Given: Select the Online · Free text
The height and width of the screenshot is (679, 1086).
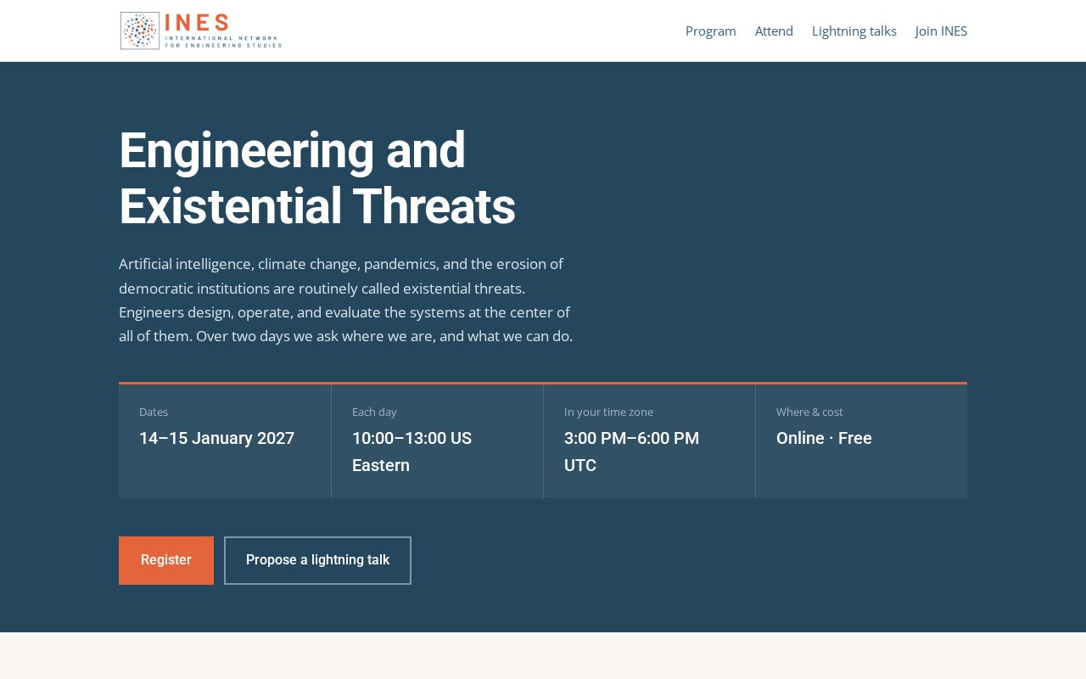Looking at the screenshot, I should pos(824,439).
